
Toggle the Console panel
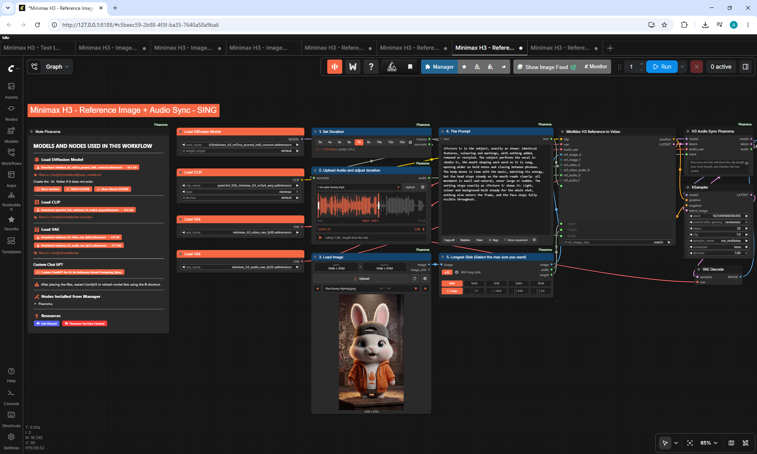(11, 398)
